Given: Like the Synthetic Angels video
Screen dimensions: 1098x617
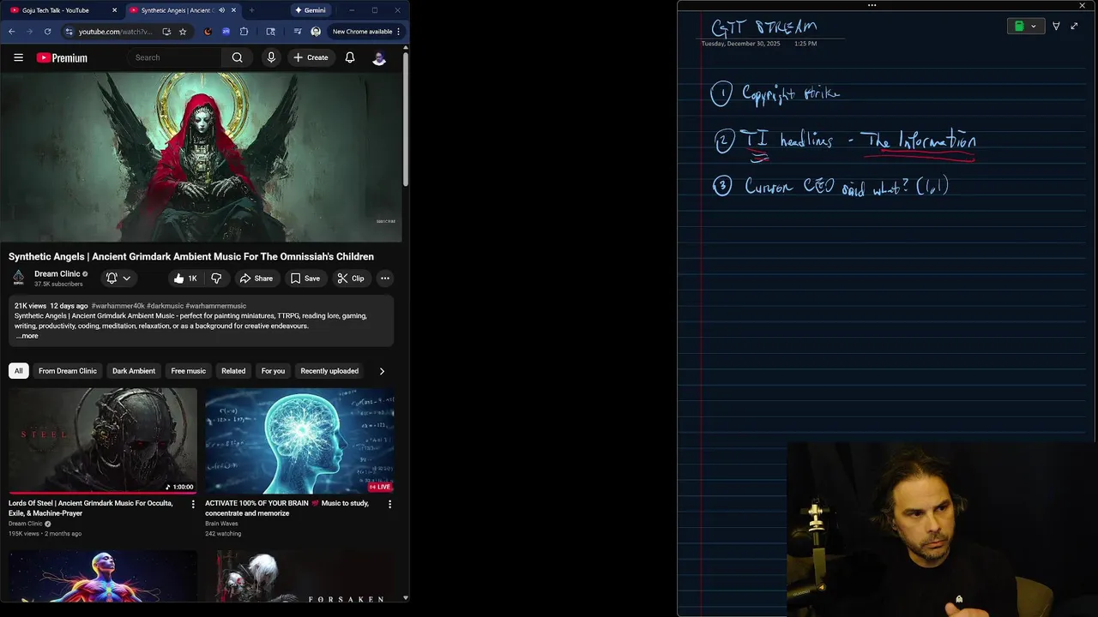Looking at the screenshot, I should [185, 279].
